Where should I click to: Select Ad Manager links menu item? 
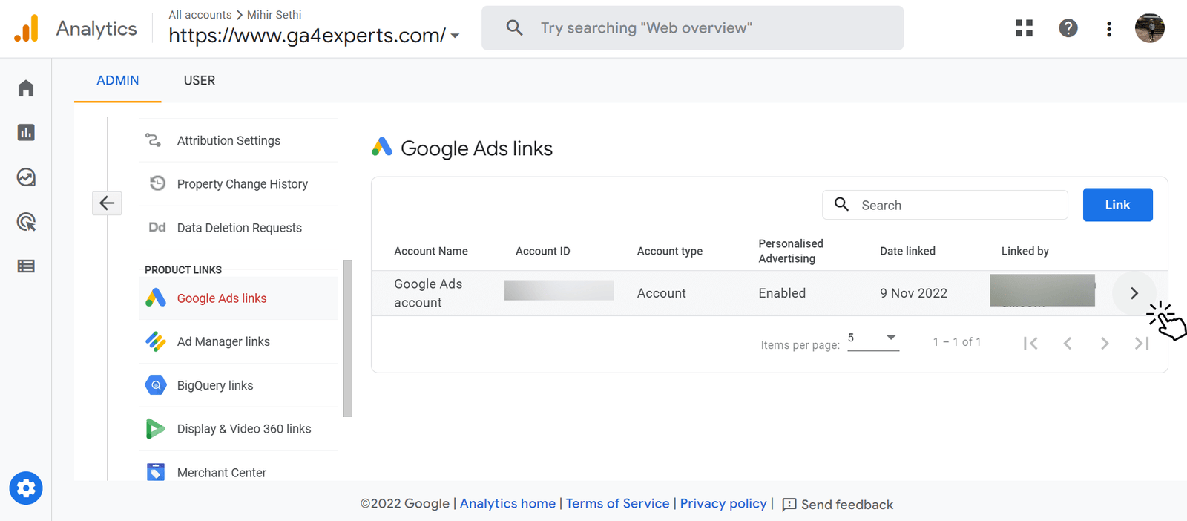pos(238,341)
